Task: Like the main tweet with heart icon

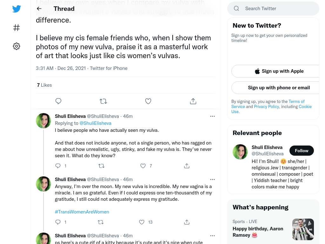Action: click(x=148, y=101)
